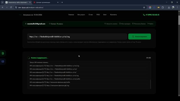Open a new browser tab
Screen dimensions: 180x101
pyautogui.click(x=62, y=2)
